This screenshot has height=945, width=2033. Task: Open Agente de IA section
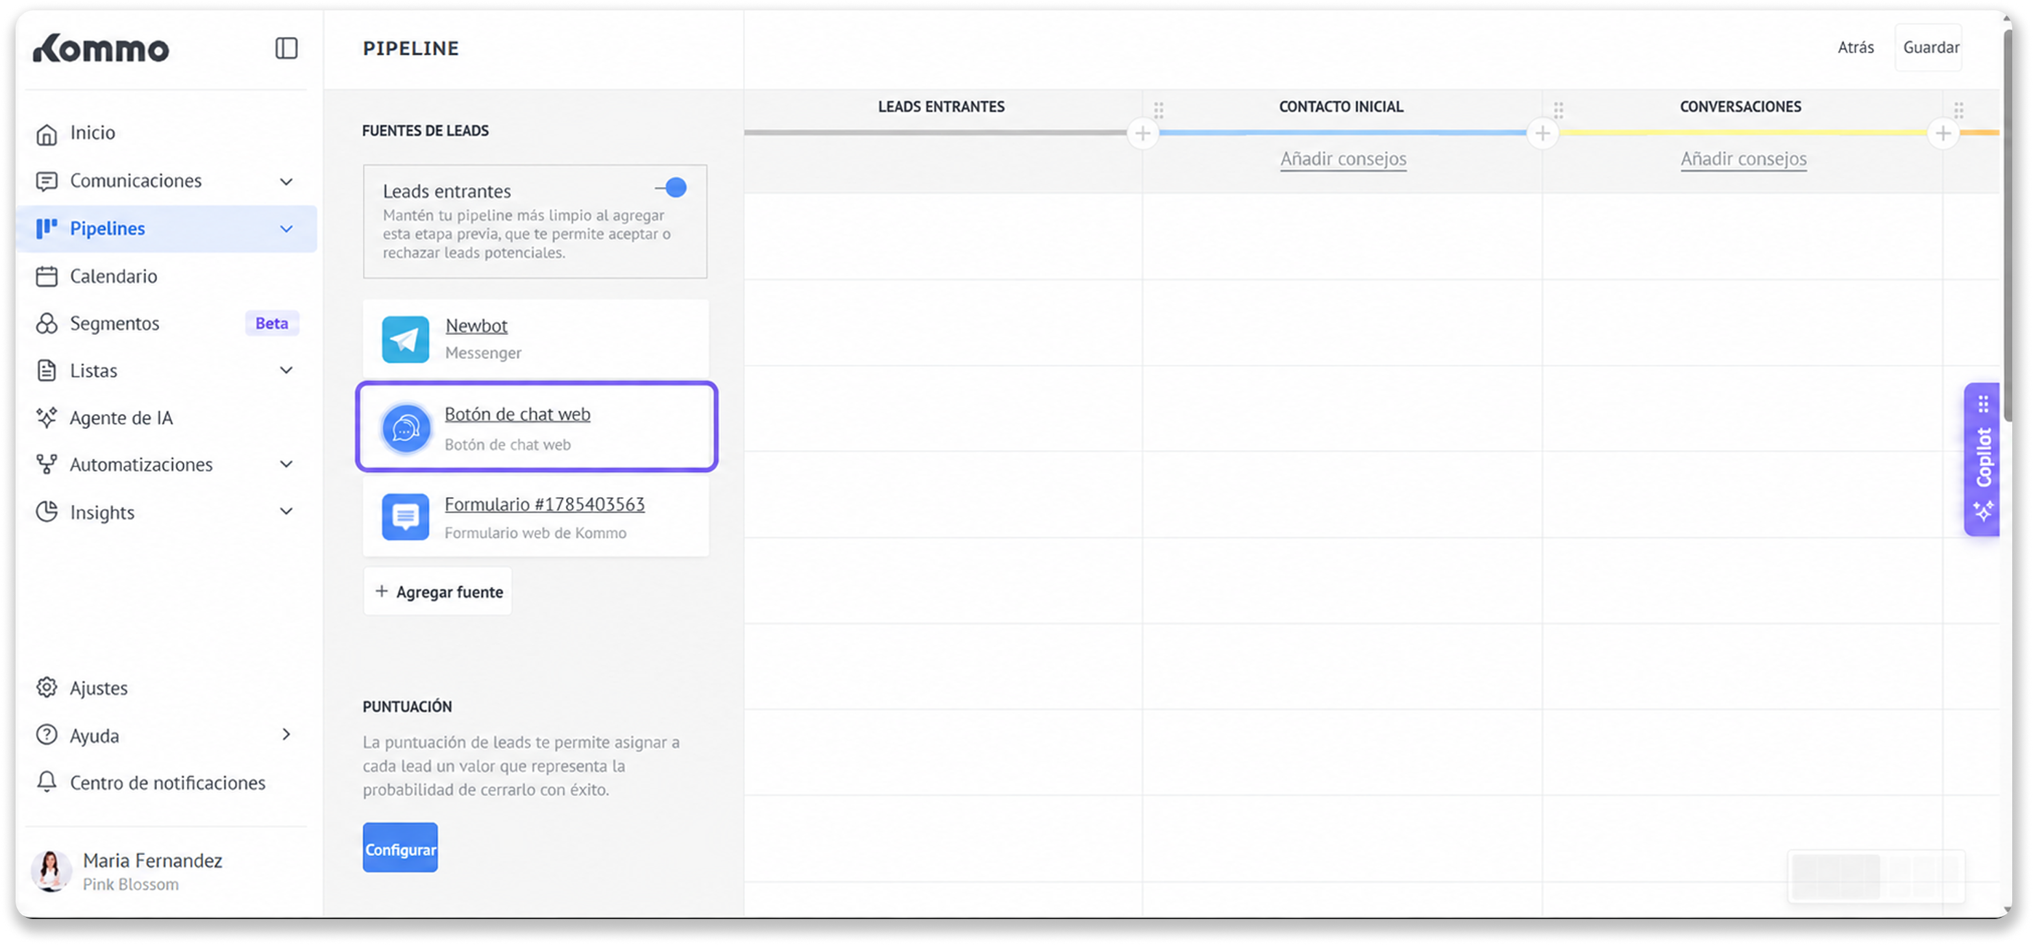[x=166, y=417]
